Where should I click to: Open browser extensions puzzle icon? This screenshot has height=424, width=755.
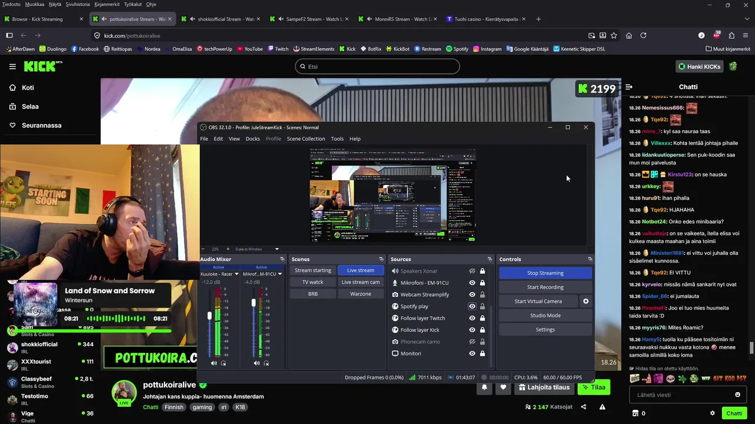731,35
